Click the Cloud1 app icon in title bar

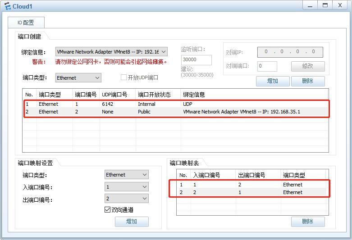pyautogui.click(x=7, y=6)
